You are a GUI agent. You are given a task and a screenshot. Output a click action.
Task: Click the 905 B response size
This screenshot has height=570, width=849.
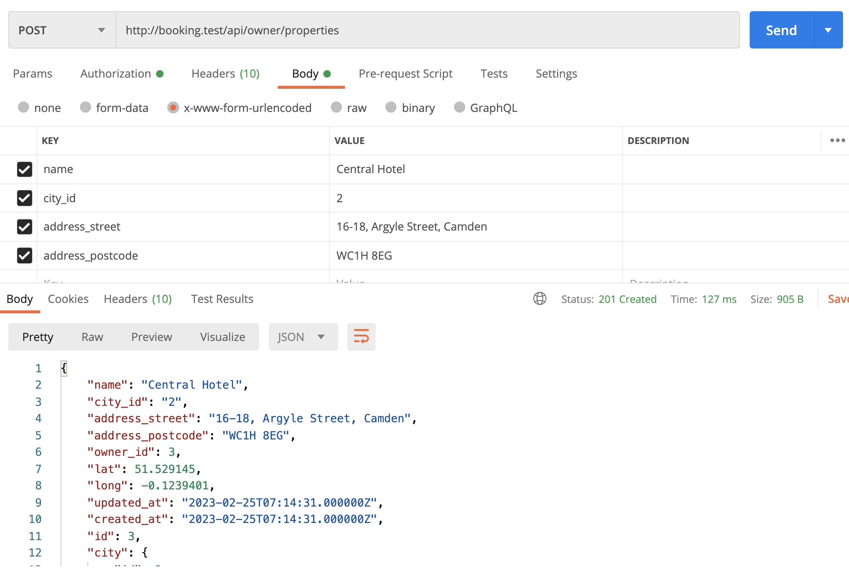coord(790,299)
